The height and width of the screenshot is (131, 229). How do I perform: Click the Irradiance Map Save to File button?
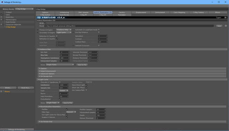click(x=82, y=65)
